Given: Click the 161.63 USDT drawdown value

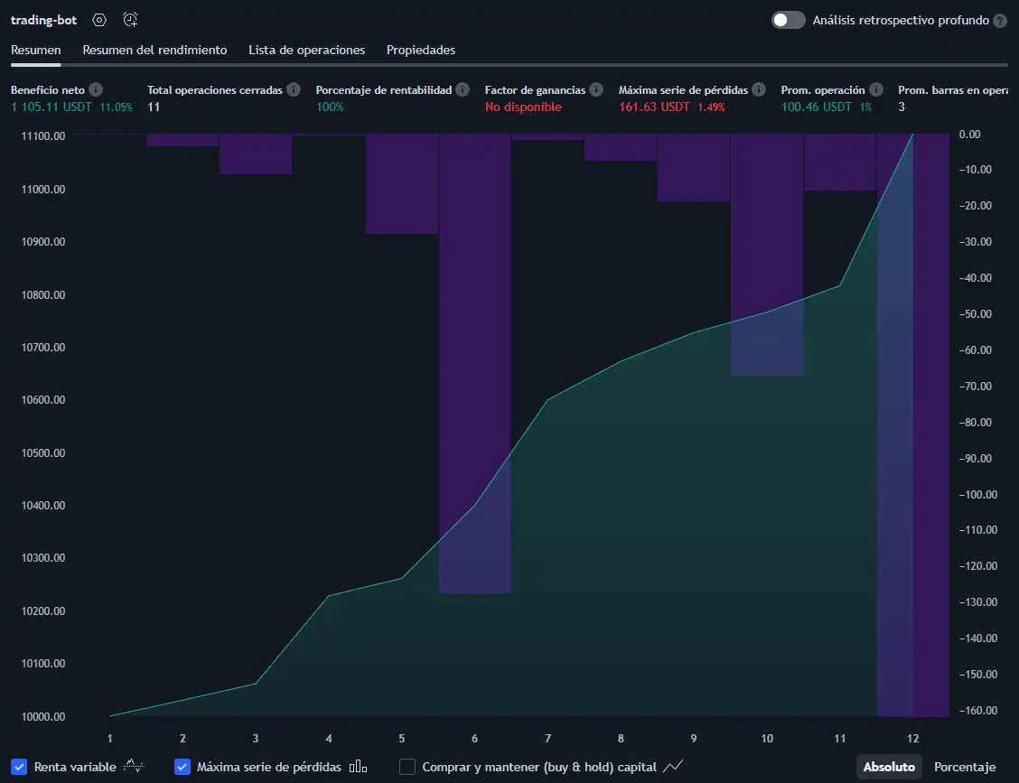Looking at the screenshot, I should pos(654,107).
